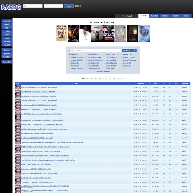Focus the User name field
The height and width of the screenshot is (193, 193).
[x=33, y=6]
